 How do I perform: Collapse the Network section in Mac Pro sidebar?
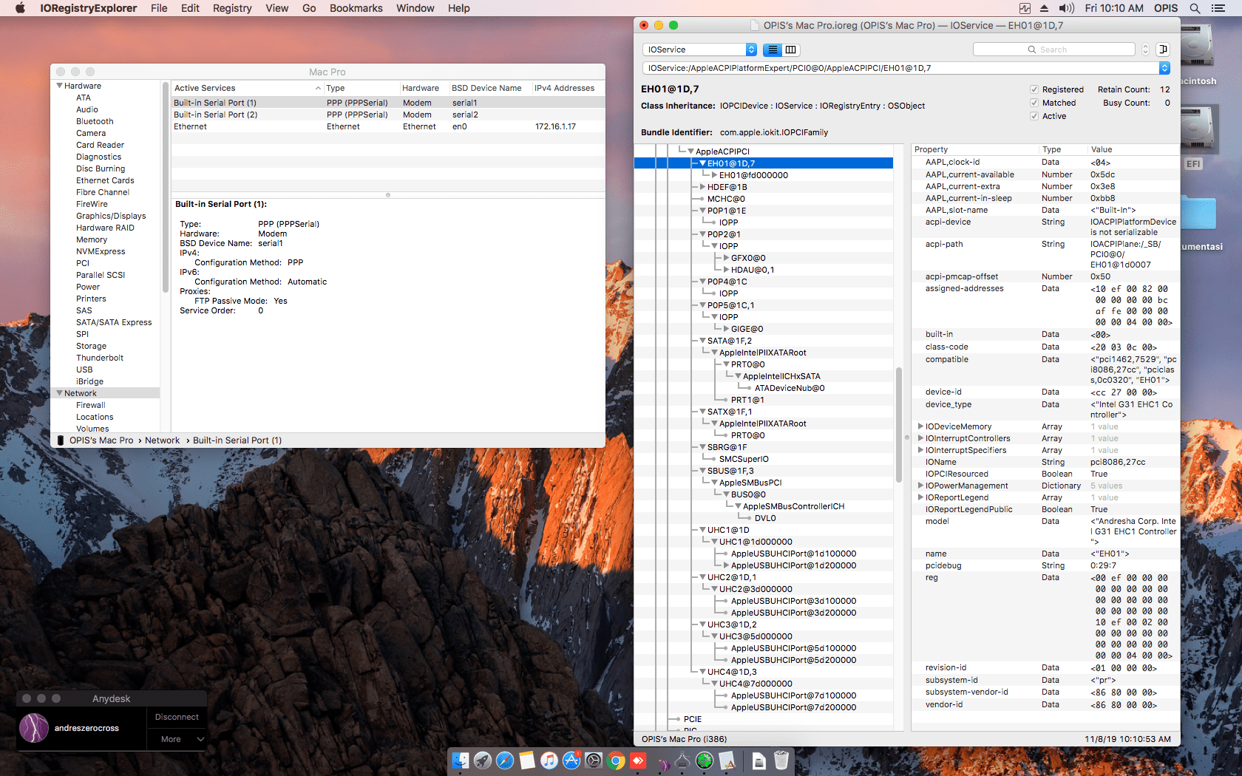59,393
